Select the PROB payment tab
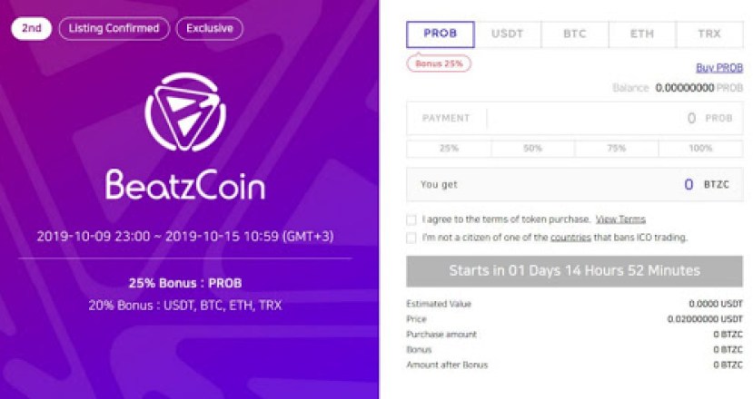 pos(440,34)
